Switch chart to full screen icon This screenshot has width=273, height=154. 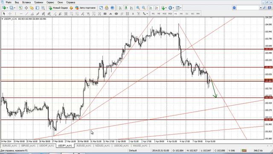click(x=101, y=8)
